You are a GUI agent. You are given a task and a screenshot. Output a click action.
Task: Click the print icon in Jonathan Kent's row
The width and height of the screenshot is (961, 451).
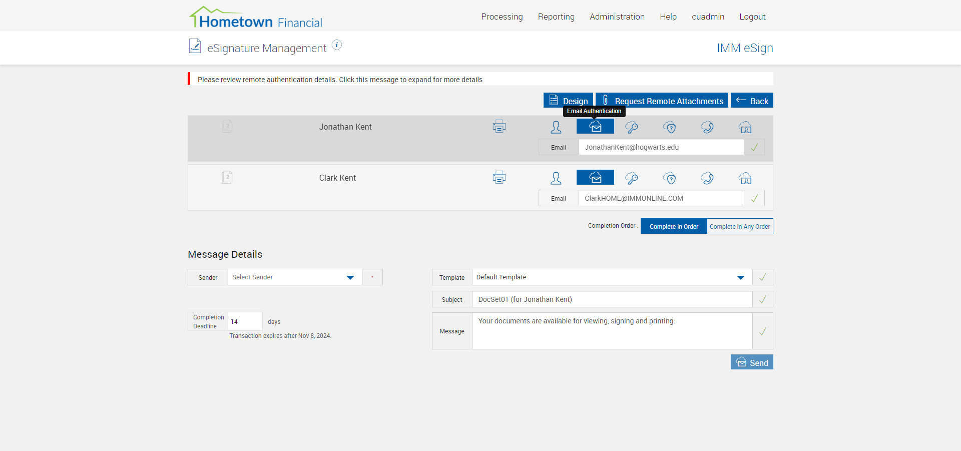pyautogui.click(x=499, y=127)
